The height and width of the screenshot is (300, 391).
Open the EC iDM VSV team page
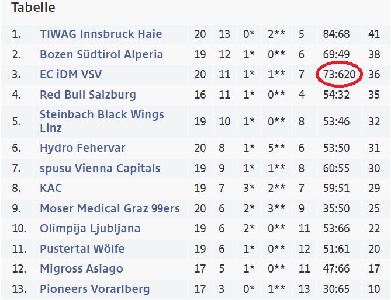tap(72, 75)
